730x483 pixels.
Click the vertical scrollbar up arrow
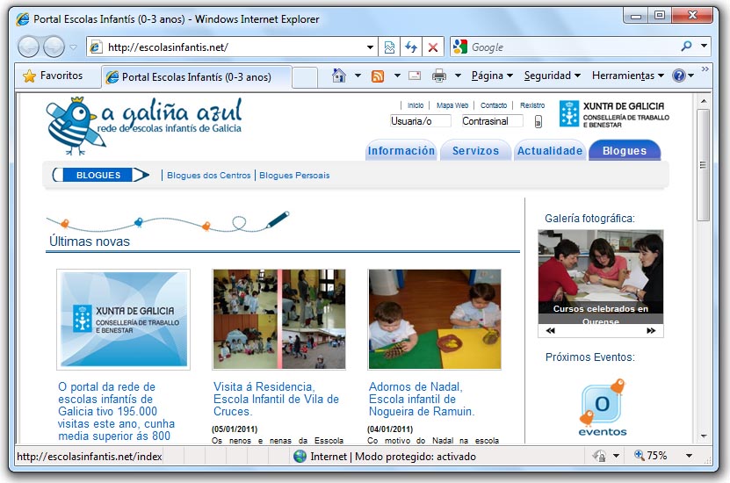tap(704, 101)
